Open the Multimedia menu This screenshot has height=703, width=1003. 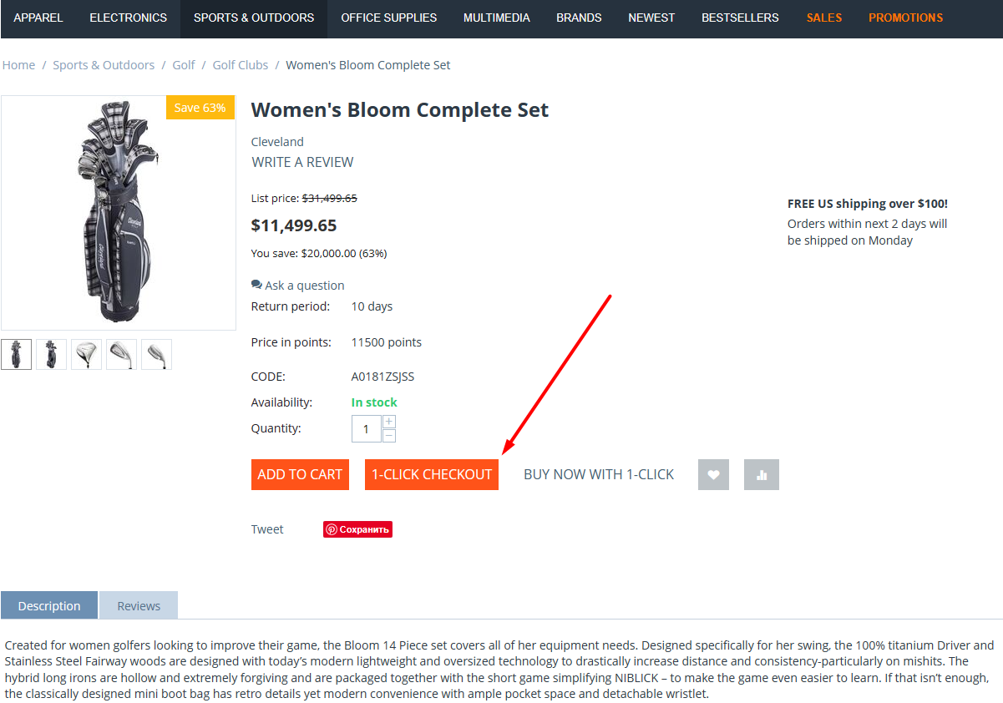tap(497, 18)
